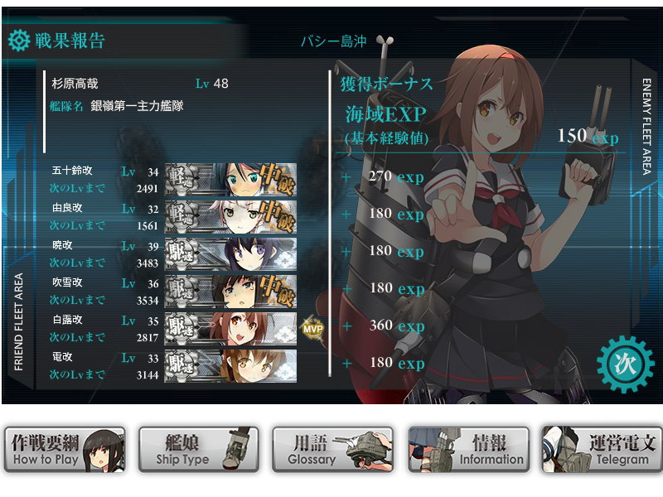Viewport: 663px width, 497px height.
Task: Open the How to Play guide
Action: tap(65, 449)
